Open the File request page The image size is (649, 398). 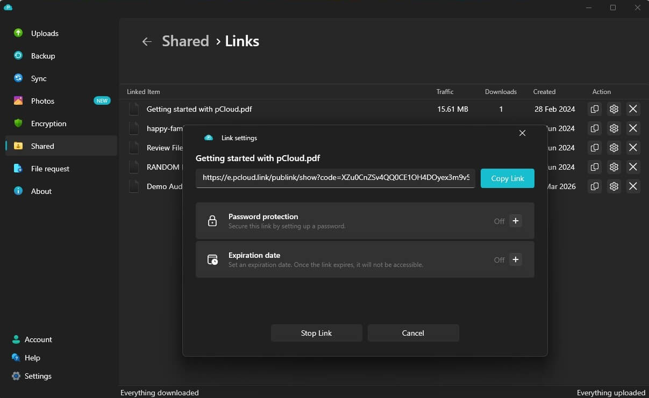[51, 169]
